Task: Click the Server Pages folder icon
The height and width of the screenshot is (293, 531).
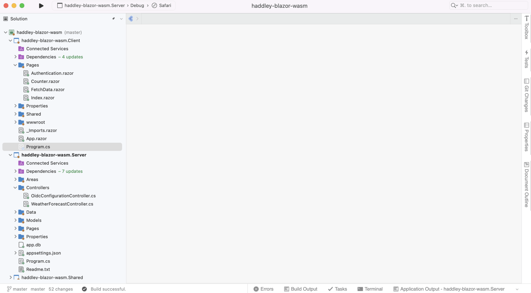Action: [21, 229]
